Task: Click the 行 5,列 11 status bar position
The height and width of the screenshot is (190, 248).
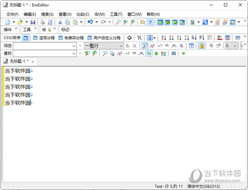Action: (x=174, y=186)
